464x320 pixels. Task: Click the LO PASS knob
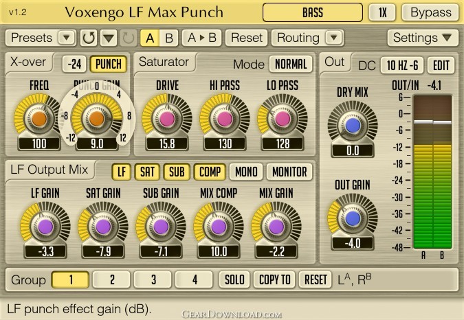(283, 119)
